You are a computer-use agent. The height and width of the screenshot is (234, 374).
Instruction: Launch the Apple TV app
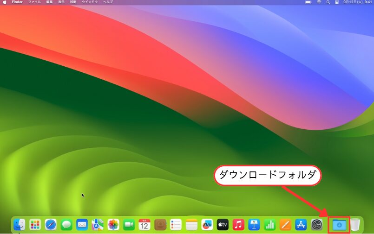coord(223,225)
